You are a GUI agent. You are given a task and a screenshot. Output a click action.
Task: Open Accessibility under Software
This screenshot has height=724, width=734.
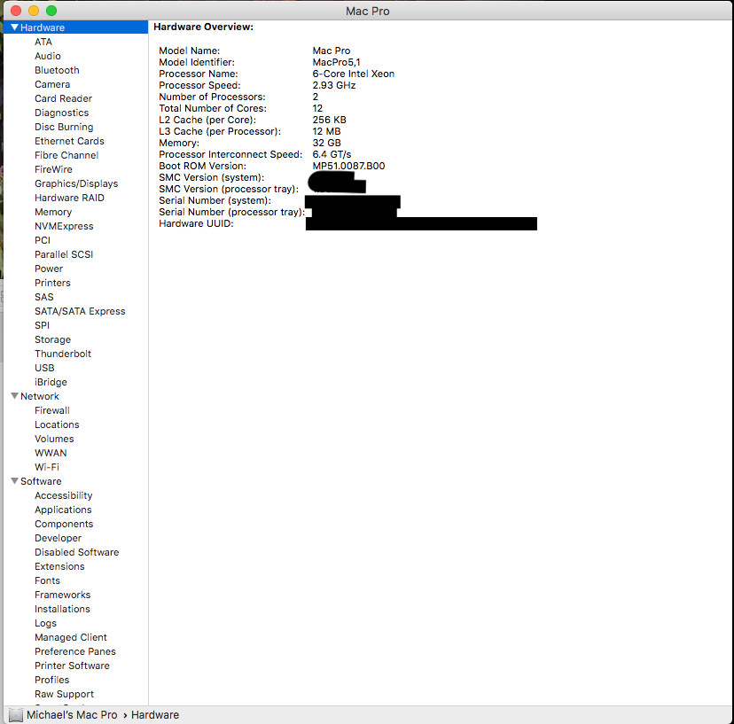[x=63, y=495]
